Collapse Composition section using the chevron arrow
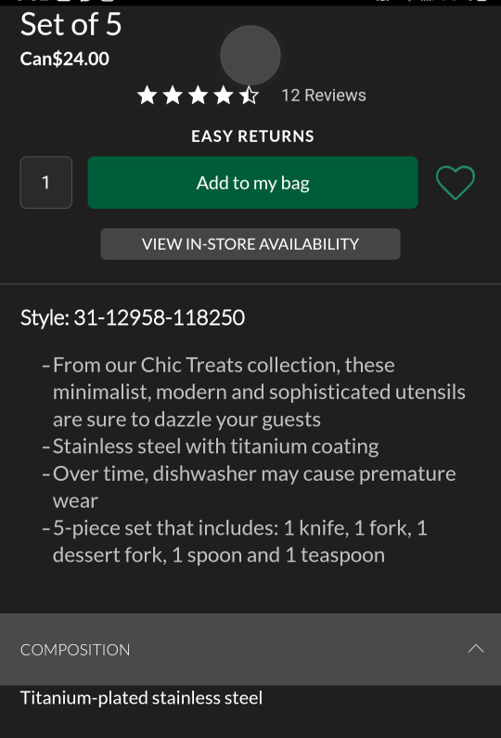This screenshot has width=501, height=738. (476, 649)
